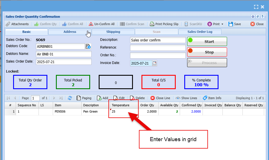Image resolution: width=269 pixels, height=160 pixels.
Task: Click Reserved Qty column header
Action: click(x=253, y=105)
